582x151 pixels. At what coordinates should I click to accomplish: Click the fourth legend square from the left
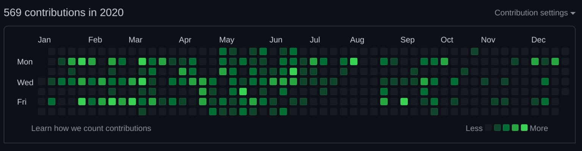[x=515, y=128]
